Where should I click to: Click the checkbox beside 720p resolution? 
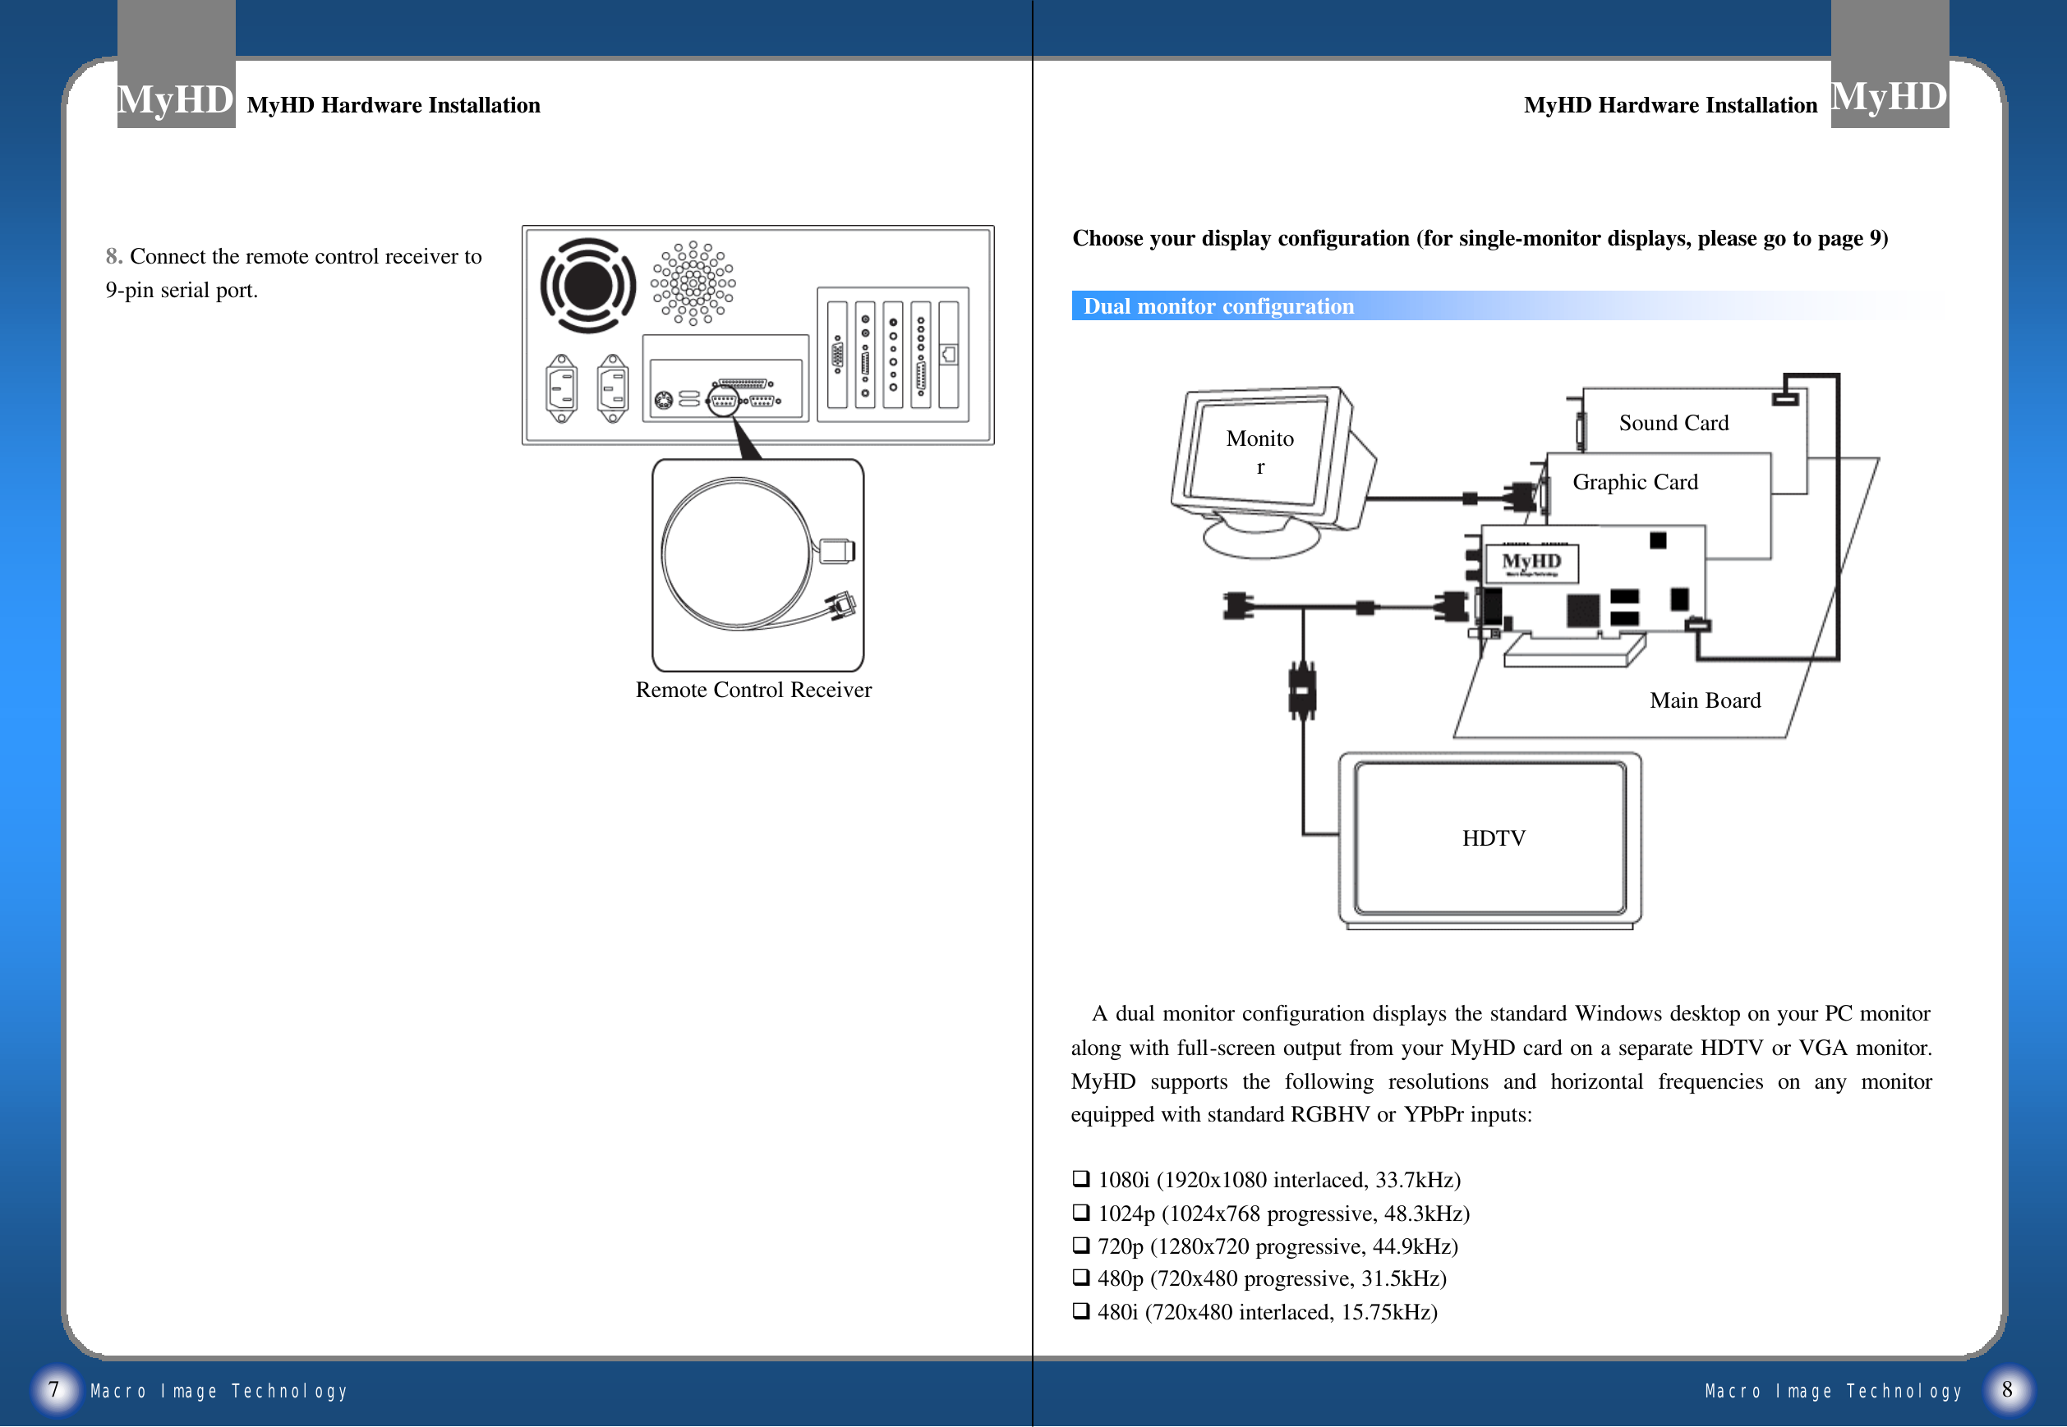(x=1081, y=1245)
